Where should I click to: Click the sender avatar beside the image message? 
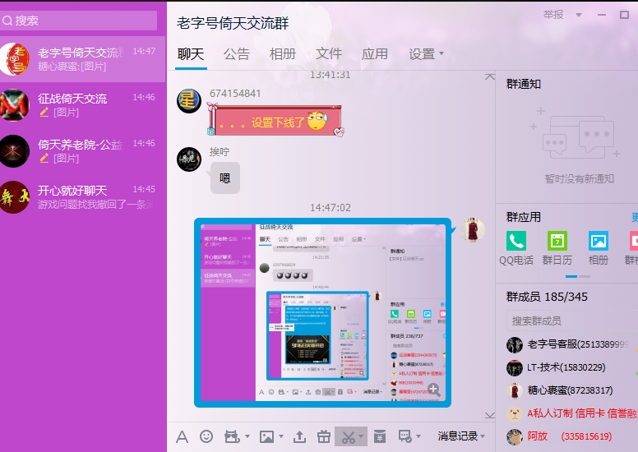[x=473, y=230]
